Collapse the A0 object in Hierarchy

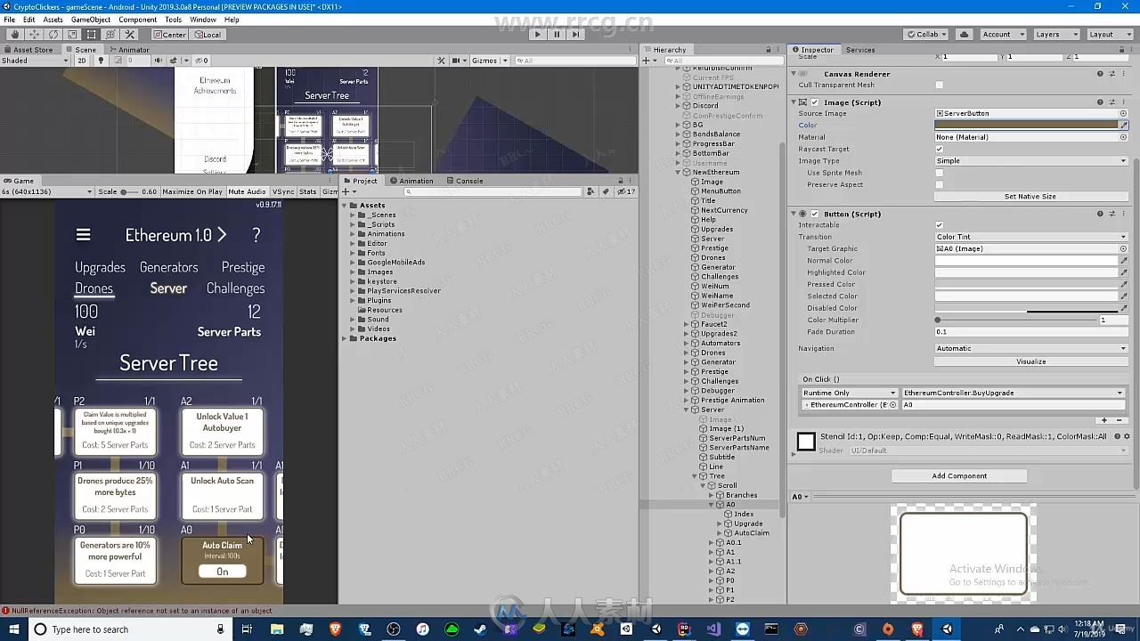711,505
